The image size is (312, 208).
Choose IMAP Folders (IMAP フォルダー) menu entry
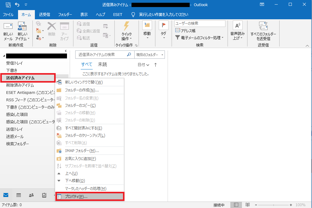point(90,151)
